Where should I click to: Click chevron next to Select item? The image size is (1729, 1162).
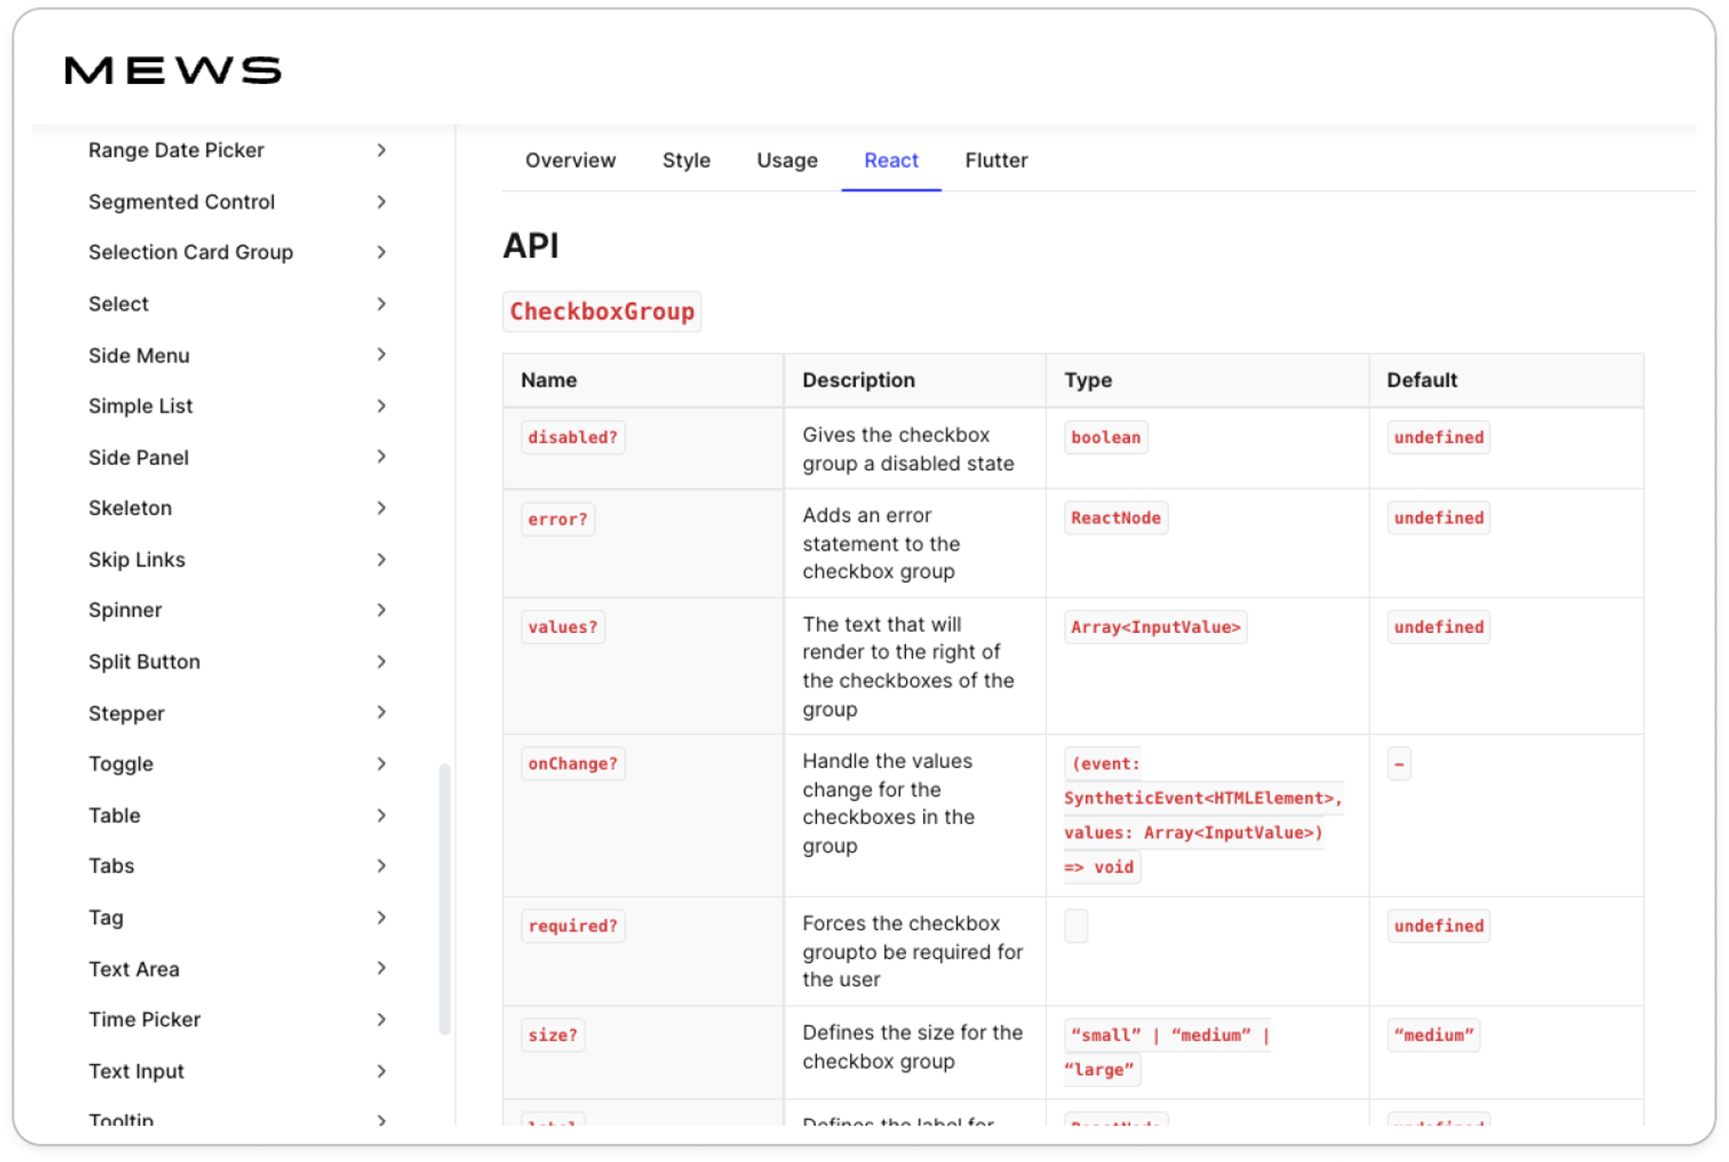coord(381,303)
